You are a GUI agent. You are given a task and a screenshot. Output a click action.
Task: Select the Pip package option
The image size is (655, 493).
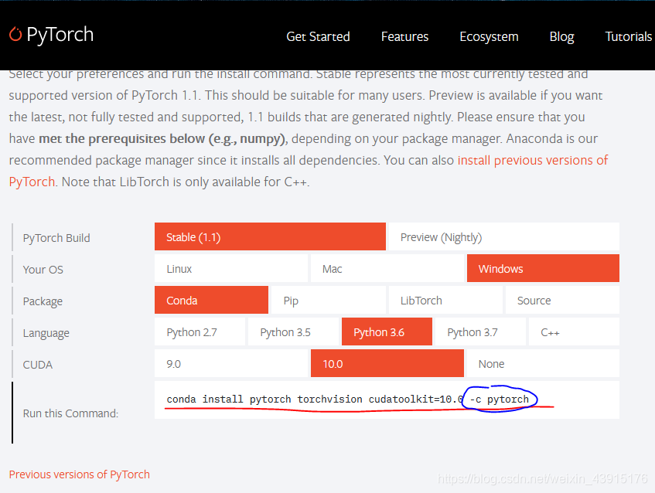(329, 300)
